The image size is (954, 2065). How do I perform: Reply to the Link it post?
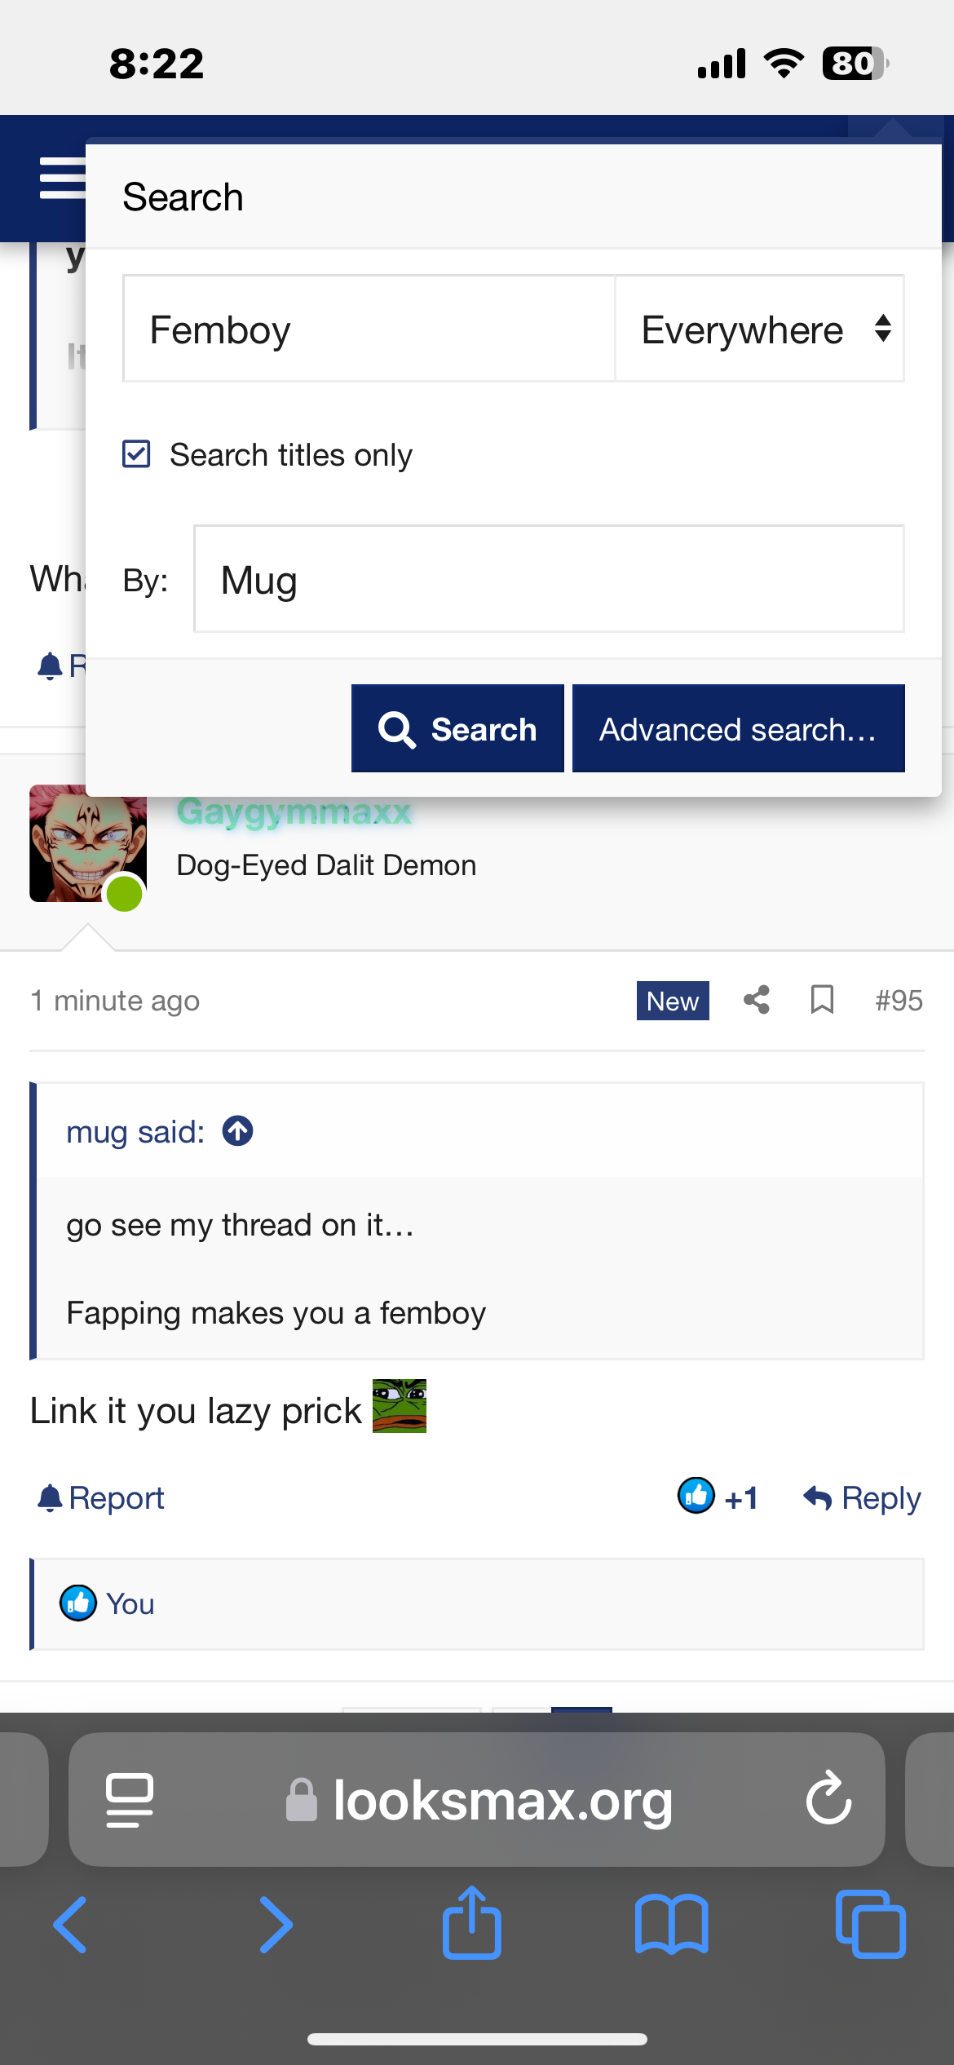click(863, 1498)
